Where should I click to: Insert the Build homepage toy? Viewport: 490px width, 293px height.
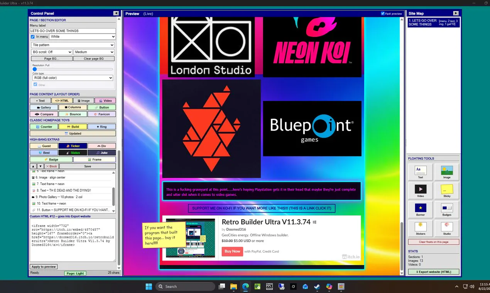click(73, 127)
